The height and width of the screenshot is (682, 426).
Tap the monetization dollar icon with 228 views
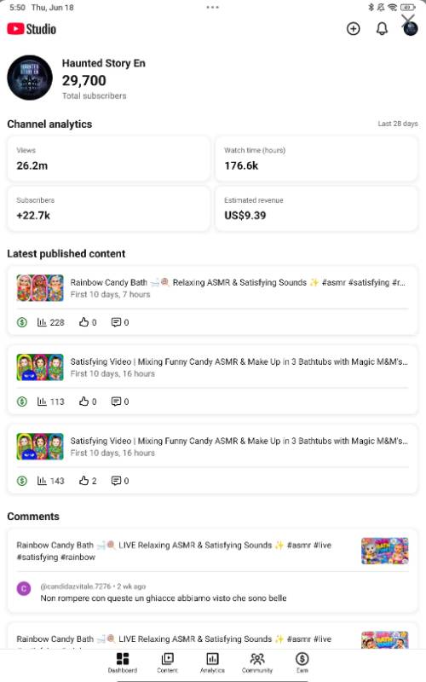[x=22, y=322]
